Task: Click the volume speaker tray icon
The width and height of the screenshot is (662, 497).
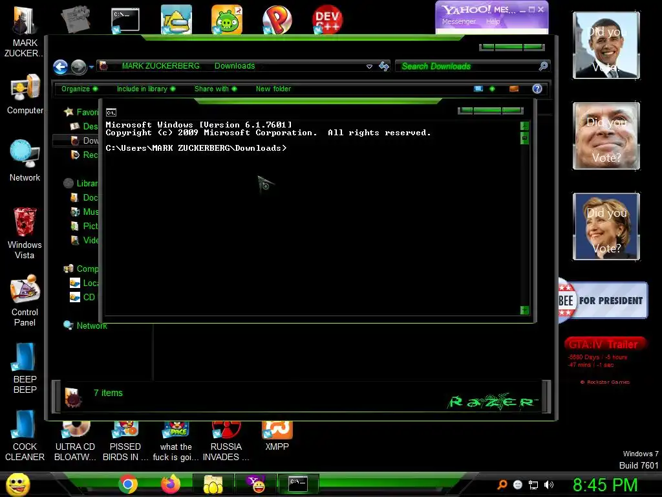Action: [548, 485]
